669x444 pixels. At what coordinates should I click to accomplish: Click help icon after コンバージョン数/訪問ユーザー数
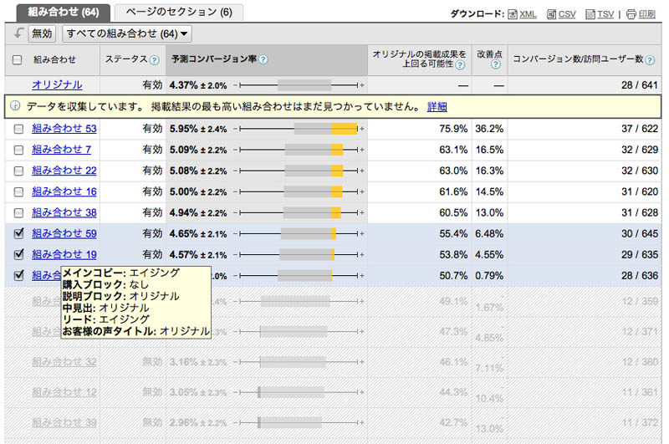[x=649, y=60]
